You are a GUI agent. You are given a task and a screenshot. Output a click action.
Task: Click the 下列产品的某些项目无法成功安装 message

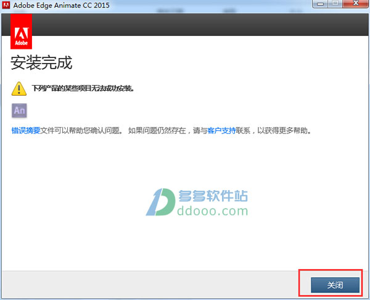(83, 89)
